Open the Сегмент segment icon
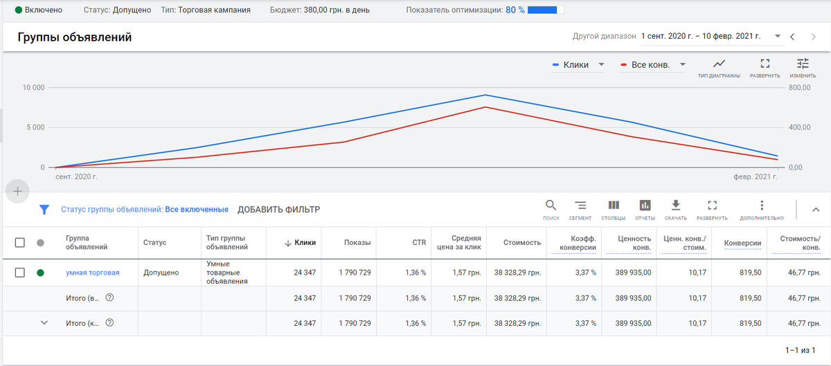 point(580,205)
